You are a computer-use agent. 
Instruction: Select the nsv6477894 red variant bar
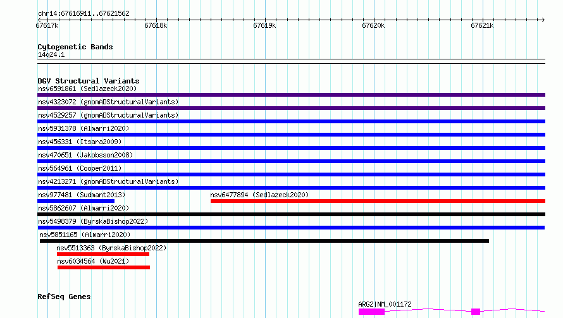click(378, 201)
